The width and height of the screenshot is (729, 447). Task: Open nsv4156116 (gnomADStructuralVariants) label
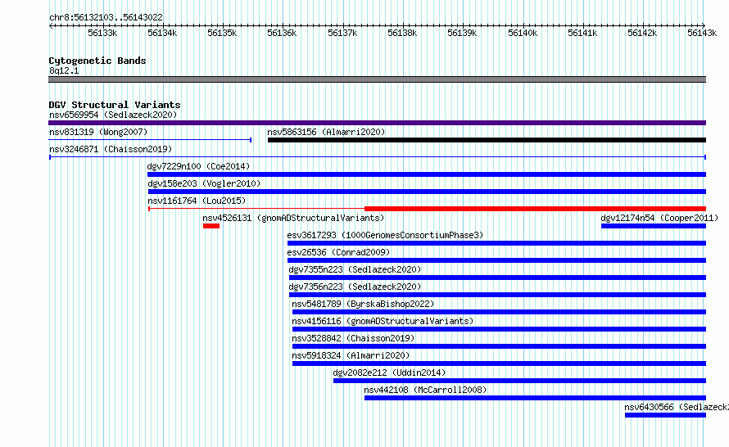coord(383,321)
